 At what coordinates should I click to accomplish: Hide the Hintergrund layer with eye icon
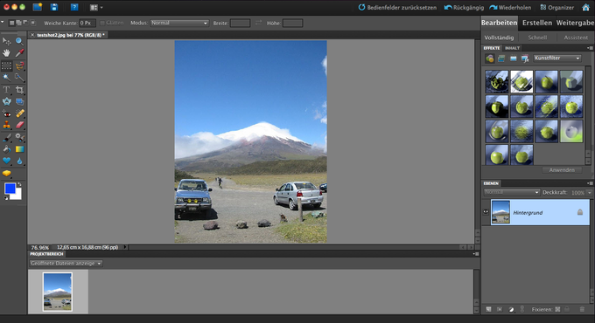click(x=486, y=212)
